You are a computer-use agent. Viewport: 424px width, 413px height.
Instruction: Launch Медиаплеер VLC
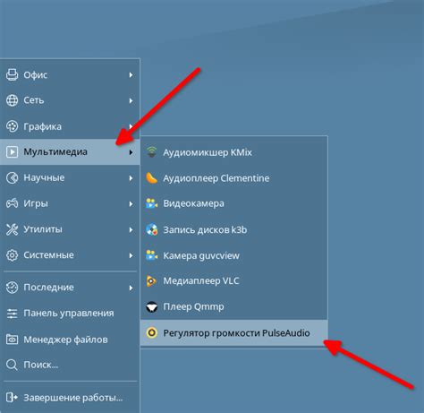coord(234,281)
